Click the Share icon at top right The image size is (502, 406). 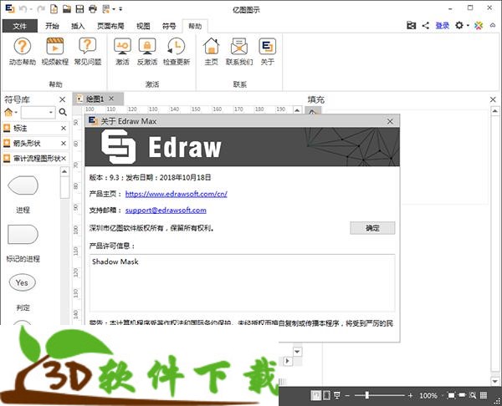[x=426, y=26]
